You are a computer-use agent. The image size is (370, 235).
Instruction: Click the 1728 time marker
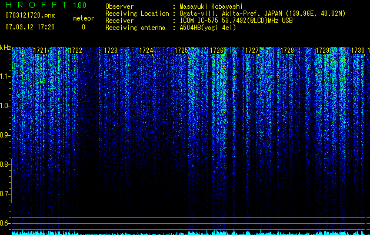click(x=288, y=51)
